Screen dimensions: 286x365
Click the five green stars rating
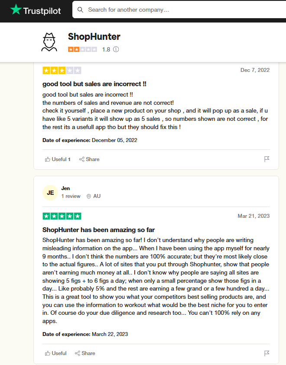pos(62,216)
